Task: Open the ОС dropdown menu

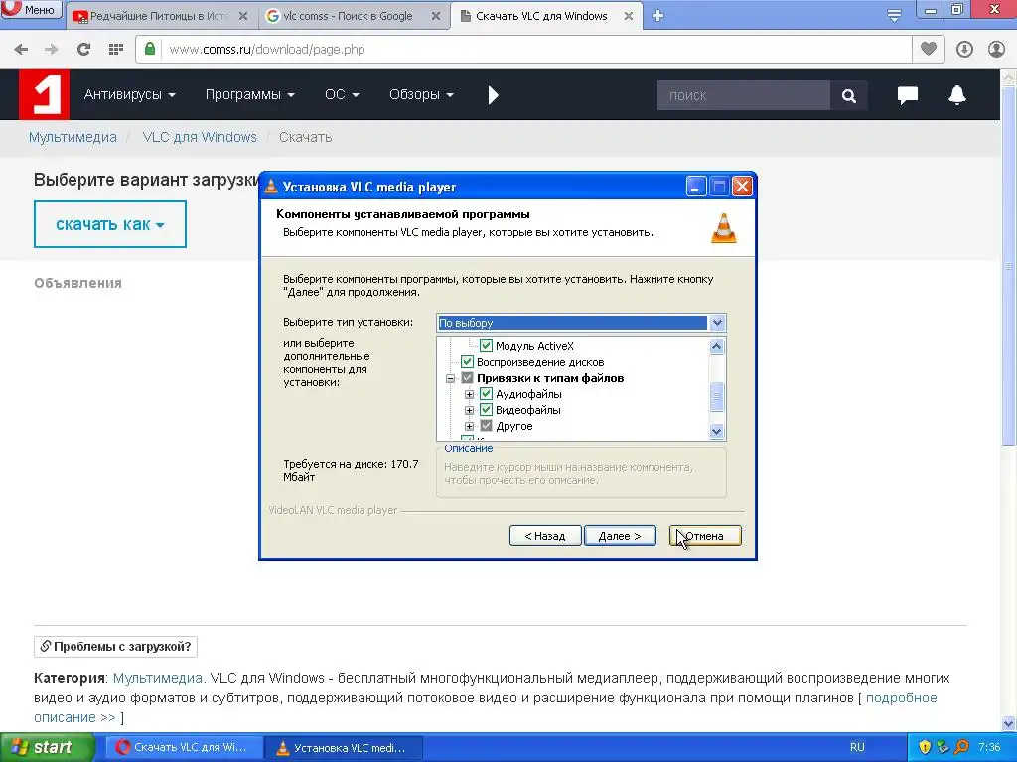Action: pos(342,94)
